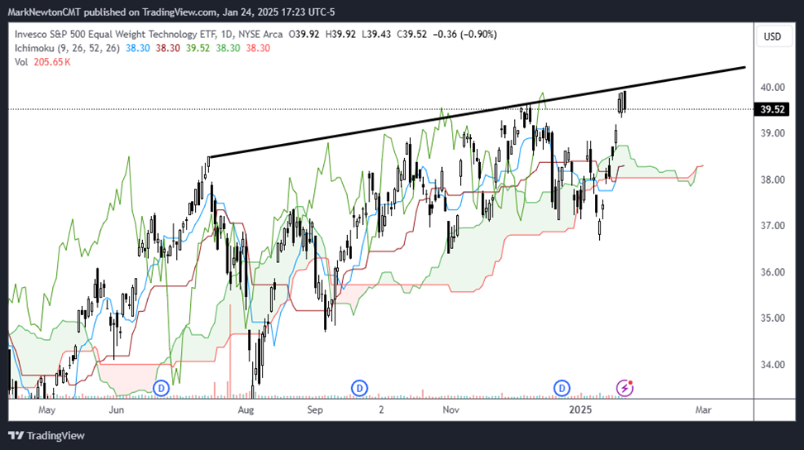Screen dimensions: 804x450
Task: Click the Vol indicator label
Action: click(21, 62)
